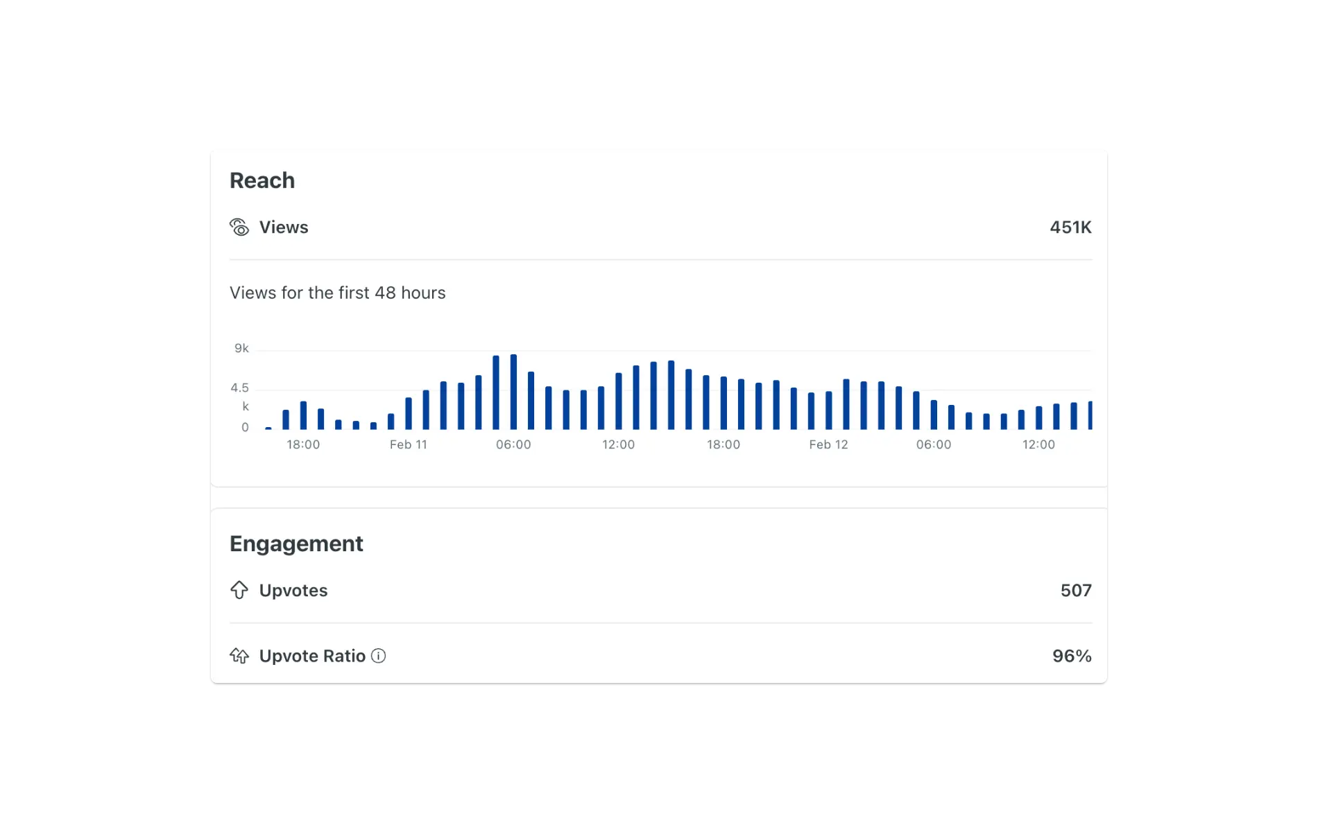Click the second 06:00 x-axis label
Screen dimensions: 1318x832
pos(934,444)
